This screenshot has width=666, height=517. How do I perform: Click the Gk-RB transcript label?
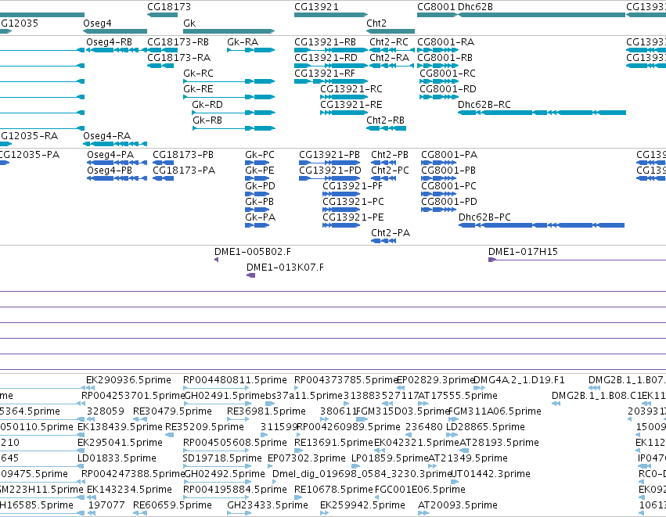click(x=207, y=120)
